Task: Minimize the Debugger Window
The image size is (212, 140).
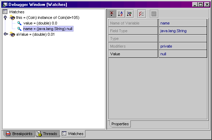Action: pyautogui.click(x=195, y=5)
